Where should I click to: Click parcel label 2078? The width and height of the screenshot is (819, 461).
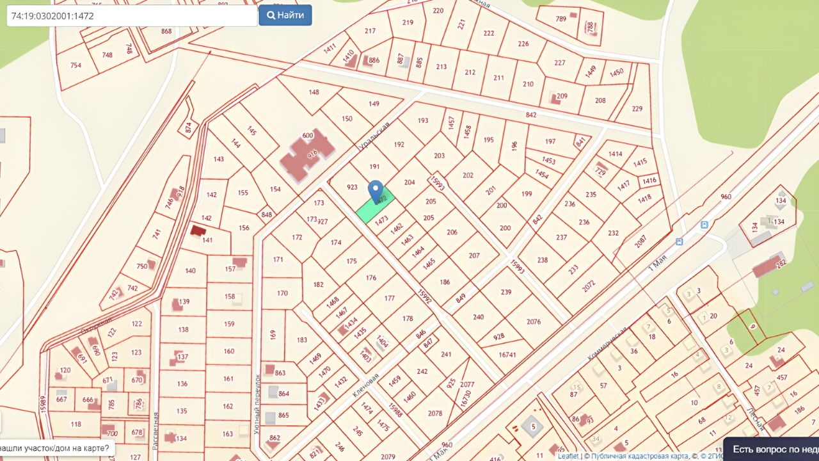(435, 413)
